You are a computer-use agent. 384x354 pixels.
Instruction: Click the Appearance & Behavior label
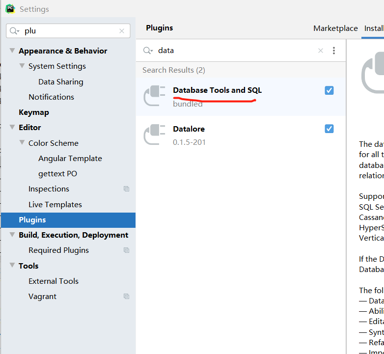63,51
